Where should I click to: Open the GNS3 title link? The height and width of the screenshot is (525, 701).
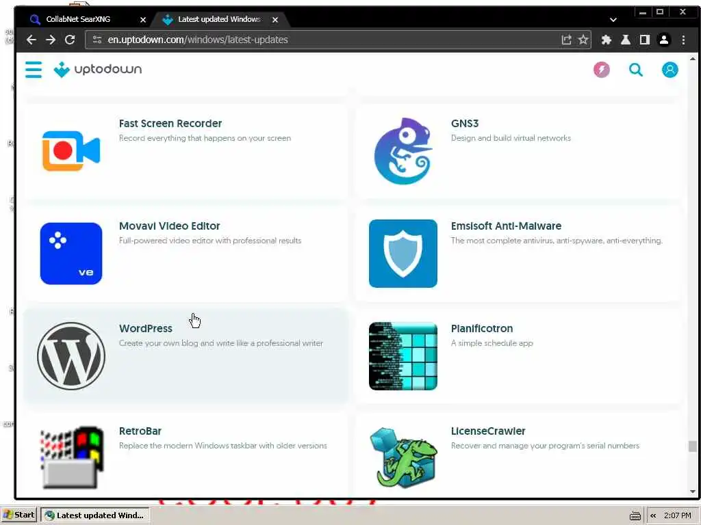click(465, 124)
